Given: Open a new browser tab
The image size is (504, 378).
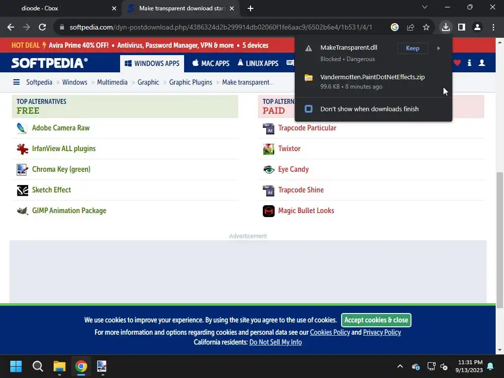Looking at the screenshot, I should pos(251,8).
